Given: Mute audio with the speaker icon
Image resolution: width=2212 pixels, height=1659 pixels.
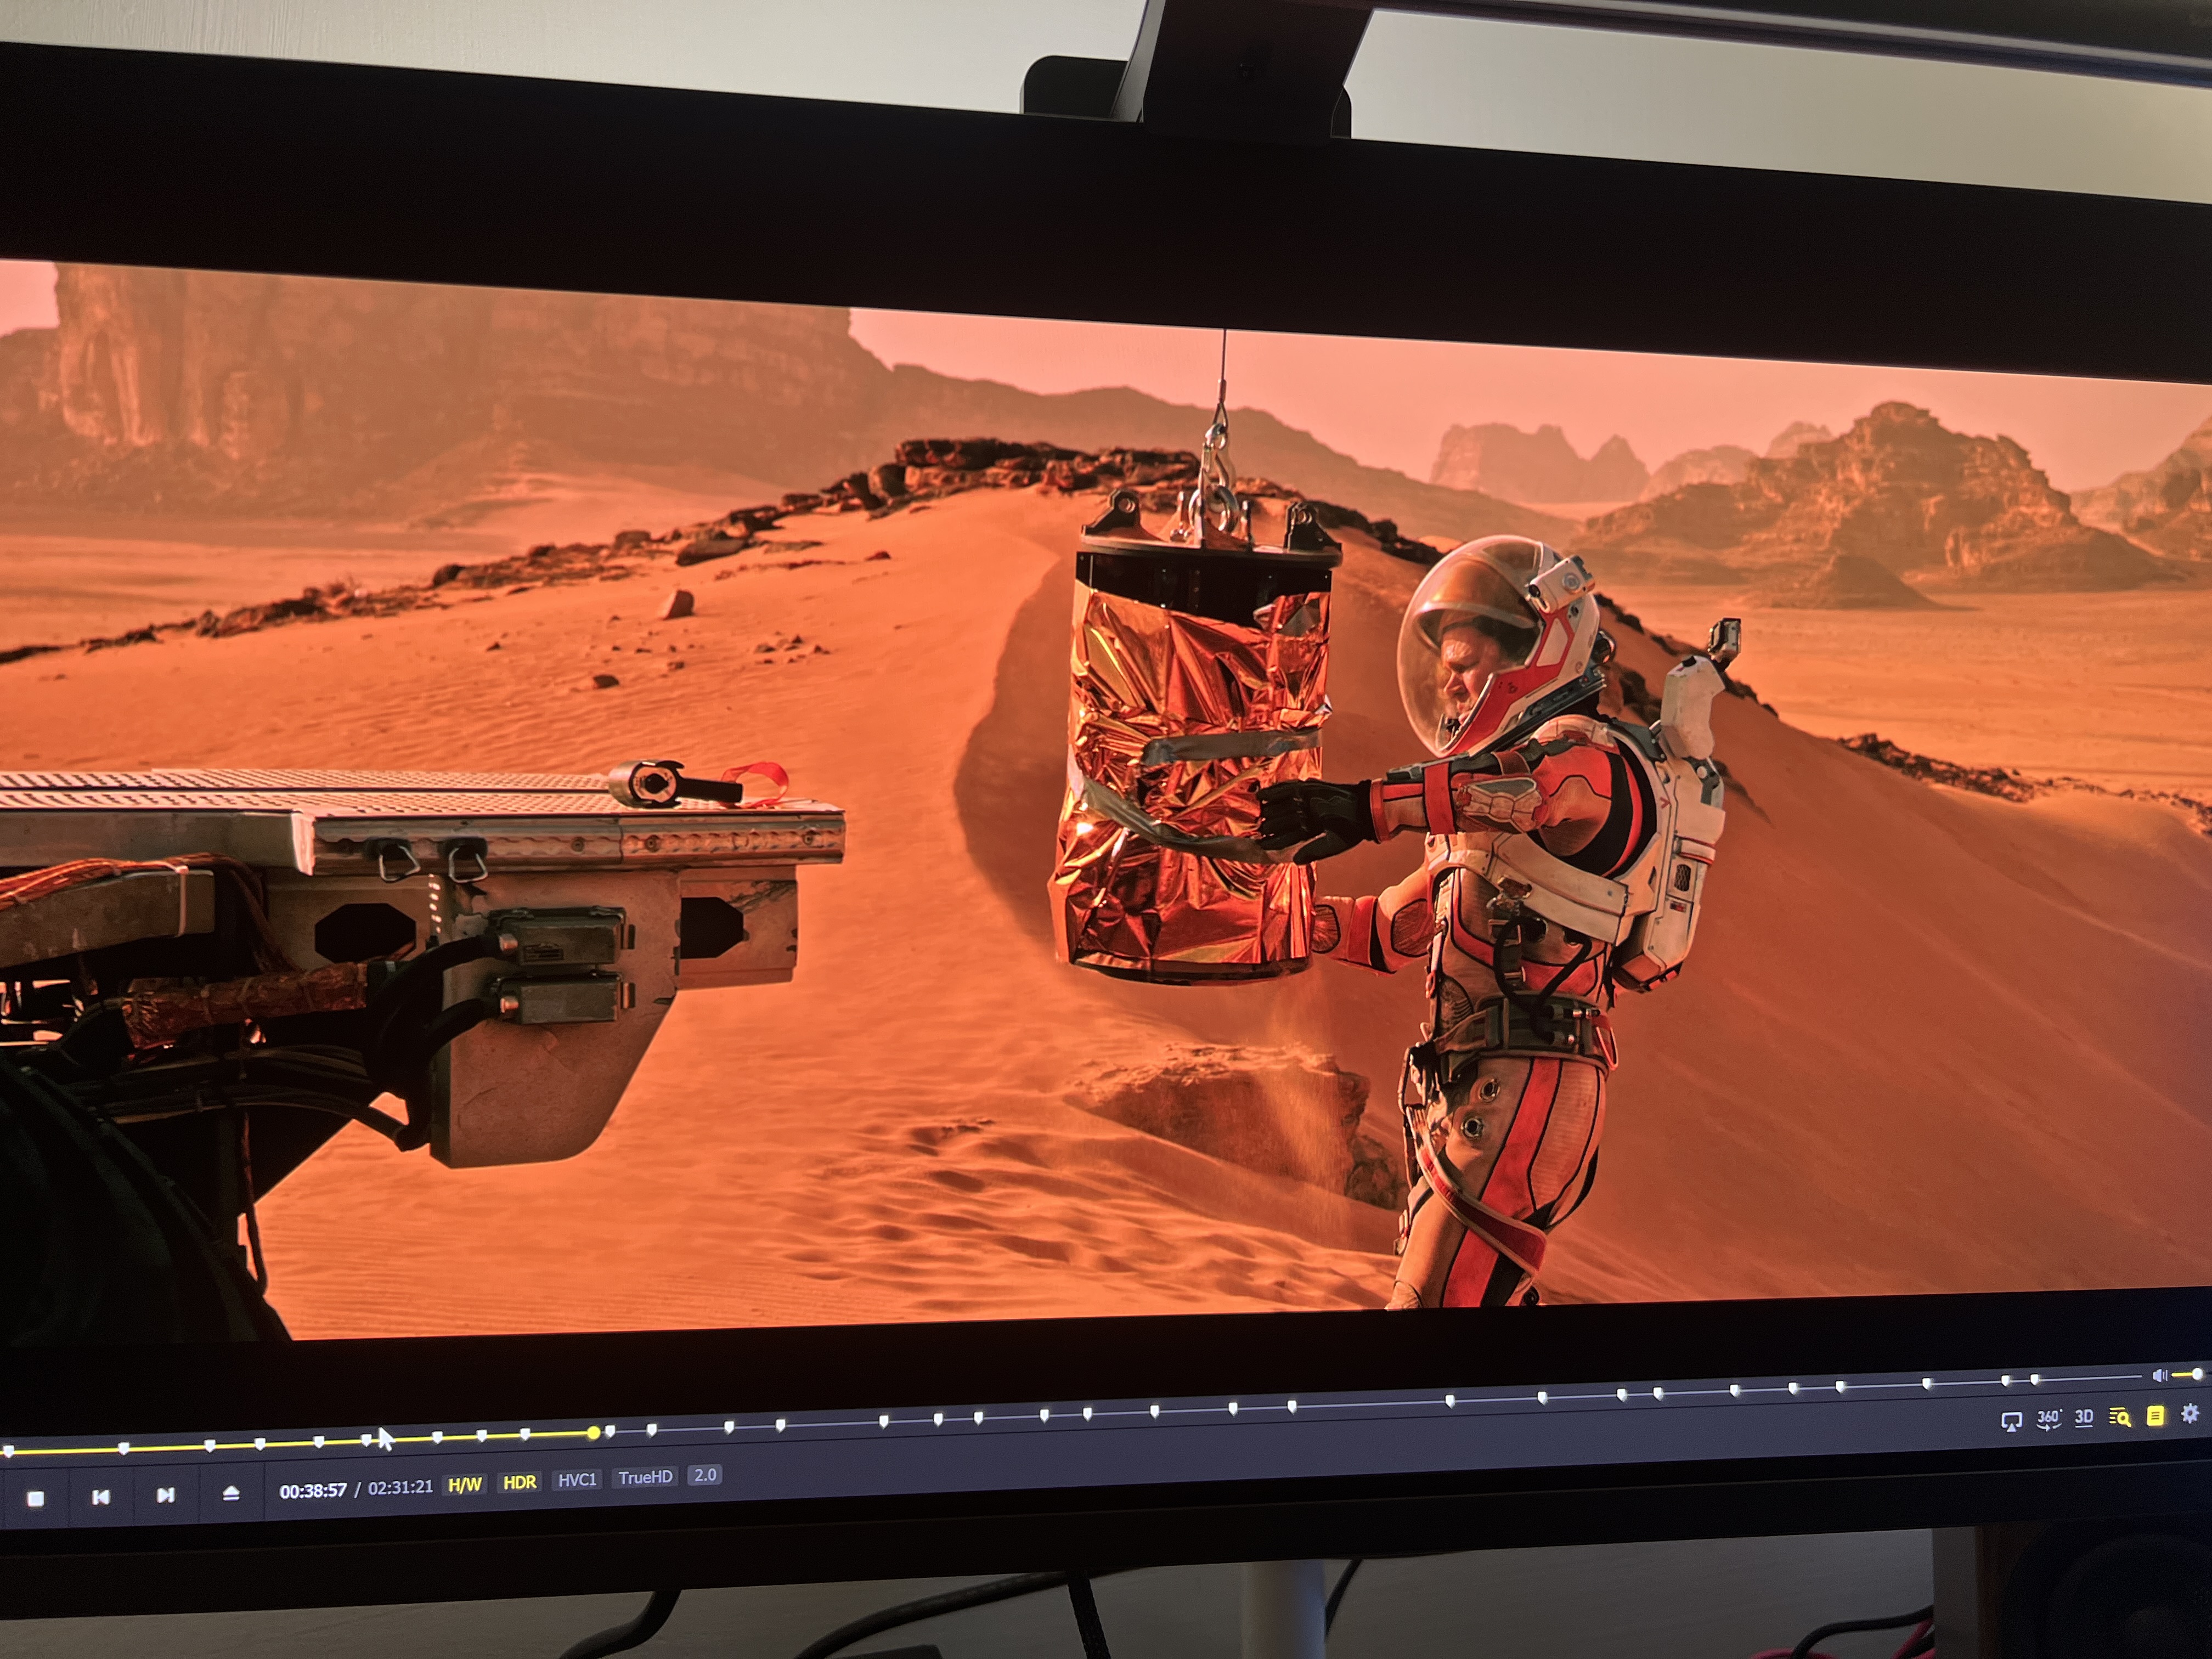Looking at the screenshot, I should click(x=2159, y=1376).
